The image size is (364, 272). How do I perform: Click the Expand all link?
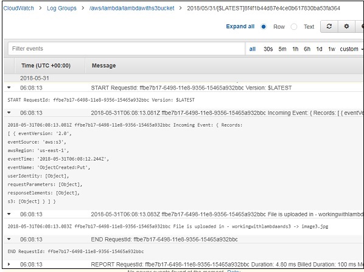240,26
